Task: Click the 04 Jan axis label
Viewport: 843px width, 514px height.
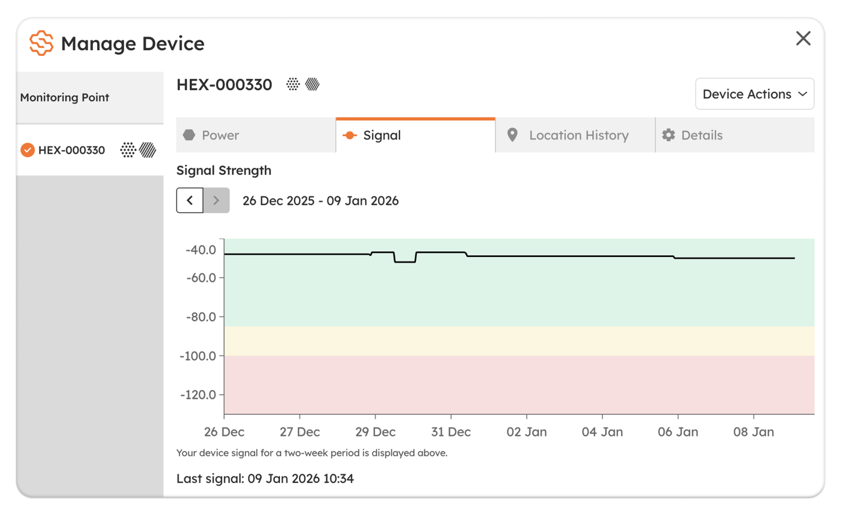Action: [602, 432]
